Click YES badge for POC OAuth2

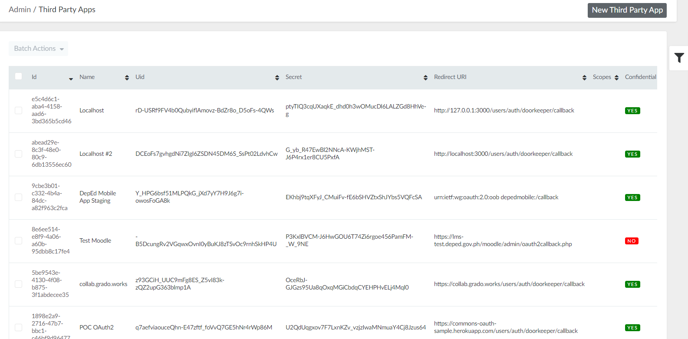pyautogui.click(x=632, y=328)
